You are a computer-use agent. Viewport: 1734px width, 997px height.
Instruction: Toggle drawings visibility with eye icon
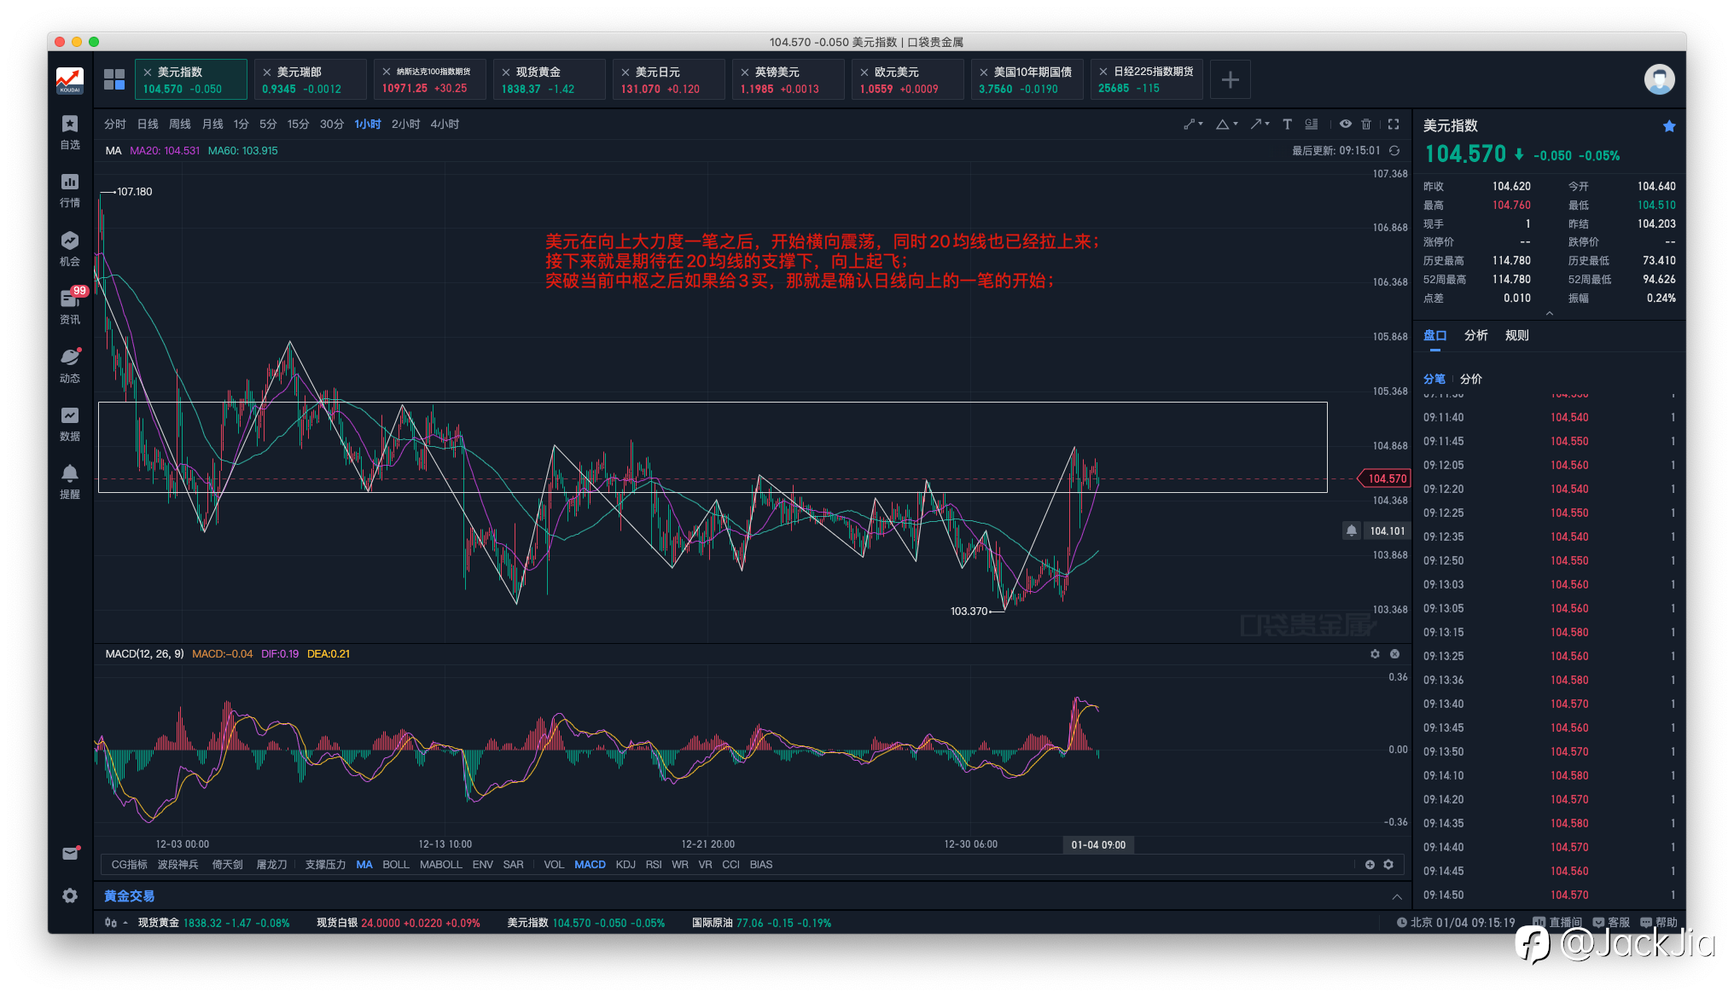pos(1345,125)
